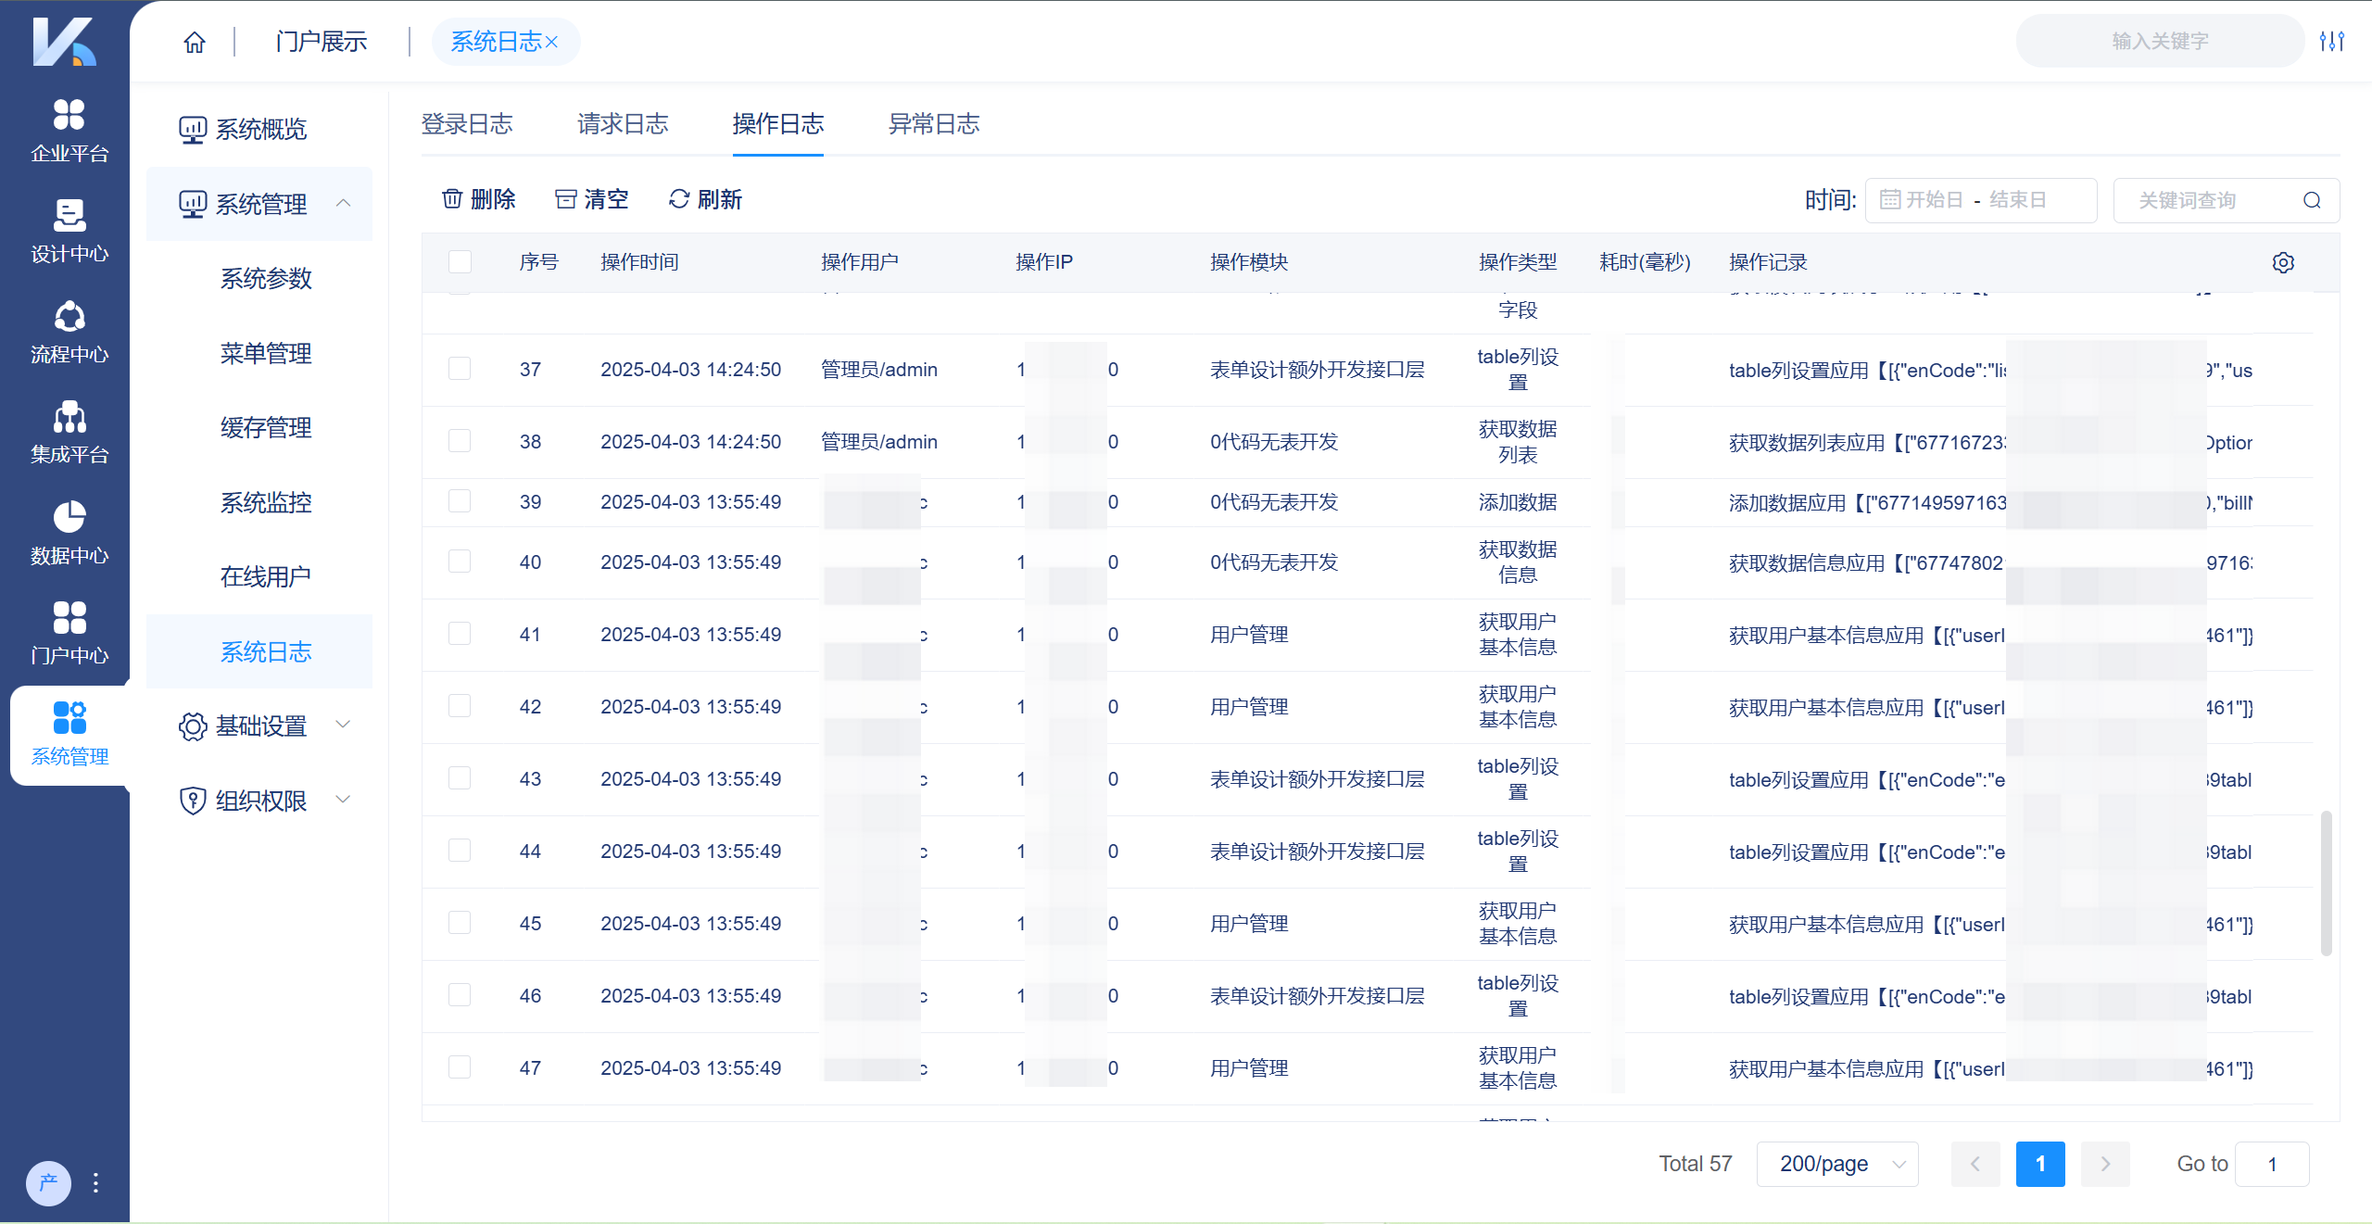Click the 刷新 refresh button
Screen dimensions: 2372x1224
pyautogui.click(x=706, y=199)
